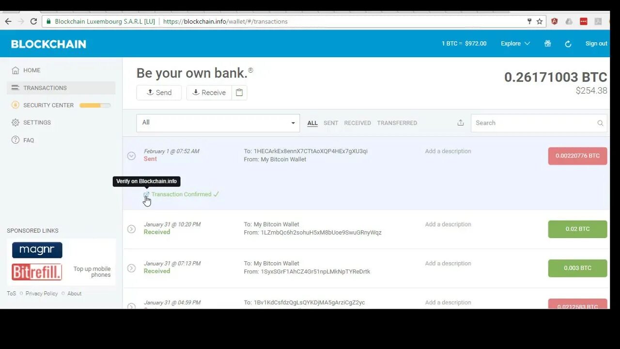620x349 pixels.
Task: Bookmark page with the star icon
Action: pos(540,21)
